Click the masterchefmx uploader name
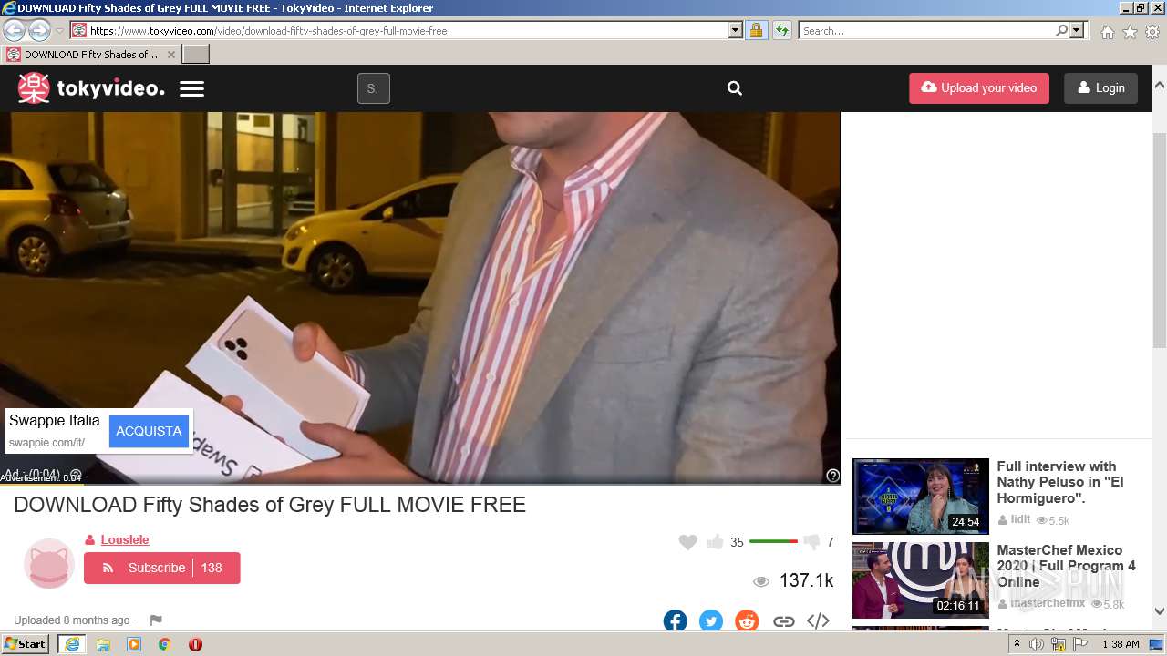 coord(1048,603)
